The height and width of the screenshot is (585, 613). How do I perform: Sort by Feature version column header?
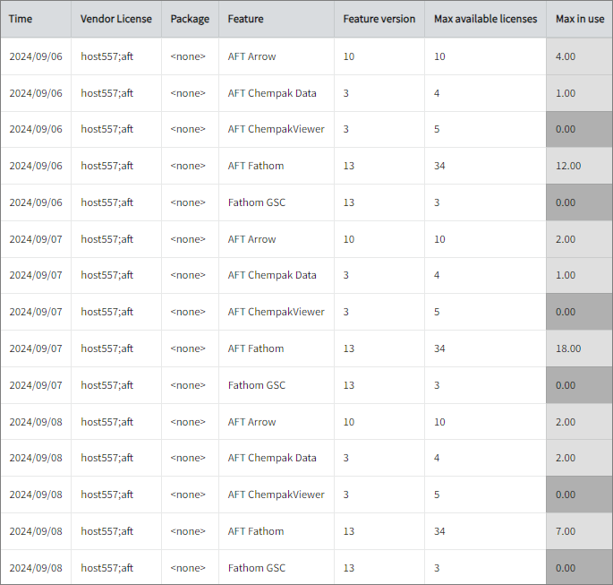[379, 19]
